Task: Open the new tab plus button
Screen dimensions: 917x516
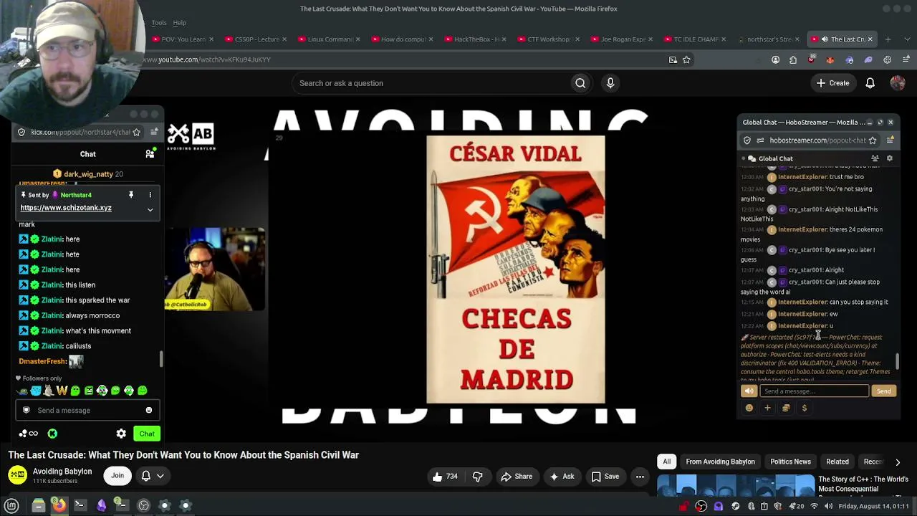Action: pyautogui.click(x=888, y=39)
